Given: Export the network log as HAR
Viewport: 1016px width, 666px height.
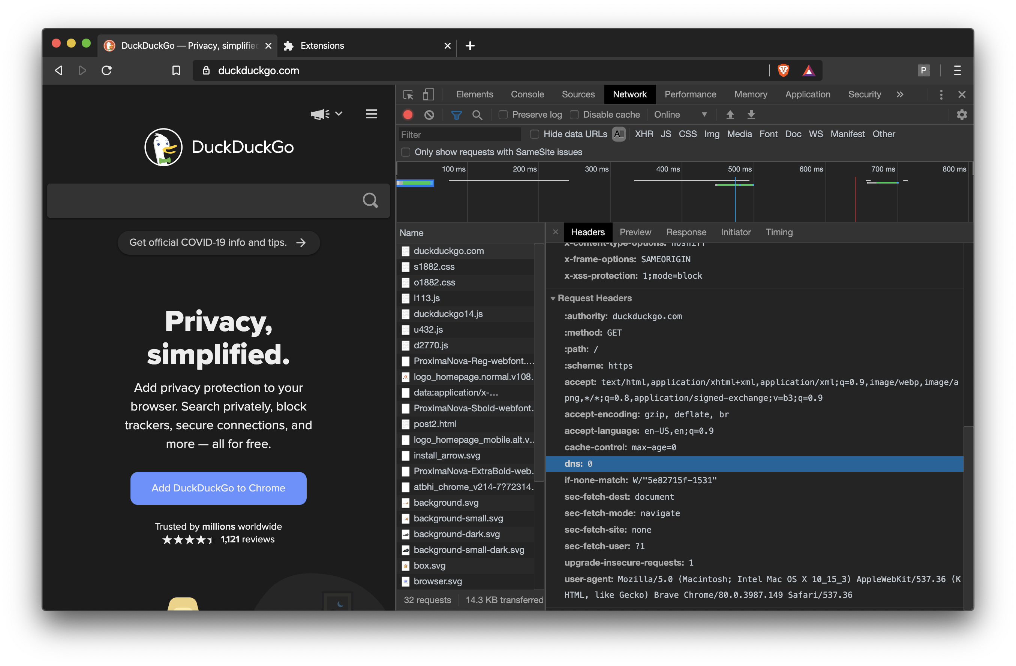Looking at the screenshot, I should pyautogui.click(x=751, y=114).
